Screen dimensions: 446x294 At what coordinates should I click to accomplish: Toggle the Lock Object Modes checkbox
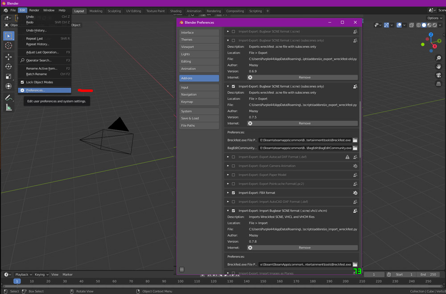tap(22, 82)
